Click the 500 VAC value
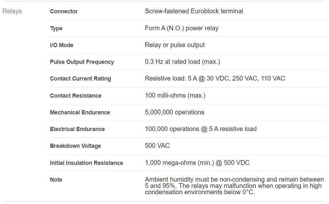 [157, 146]
